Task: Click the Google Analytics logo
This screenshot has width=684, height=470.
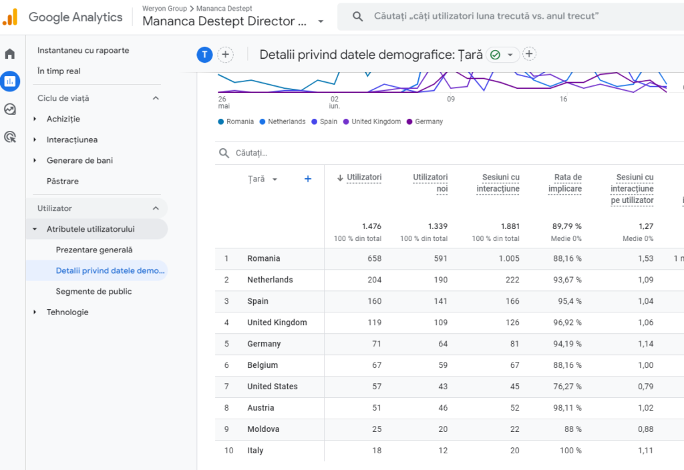Action: pos(11,17)
